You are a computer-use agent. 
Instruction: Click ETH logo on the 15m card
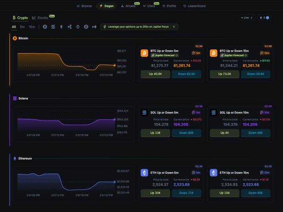[213, 173]
